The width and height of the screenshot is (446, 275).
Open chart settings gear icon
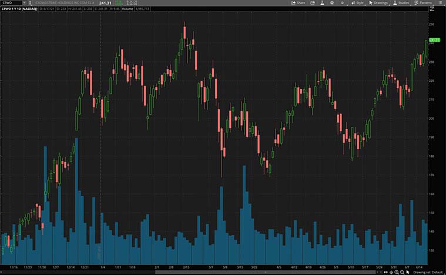tap(332, 3)
